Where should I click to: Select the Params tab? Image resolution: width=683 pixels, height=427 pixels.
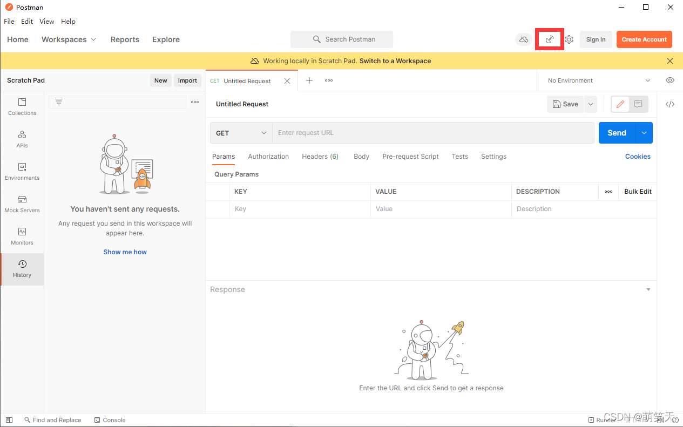click(224, 157)
